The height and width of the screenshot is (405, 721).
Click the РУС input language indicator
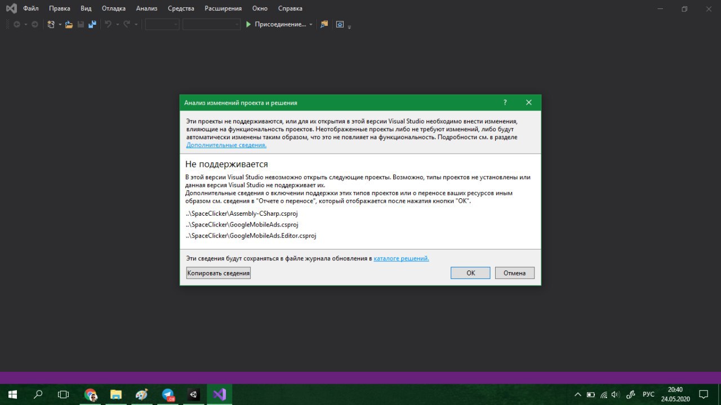coord(648,394)
